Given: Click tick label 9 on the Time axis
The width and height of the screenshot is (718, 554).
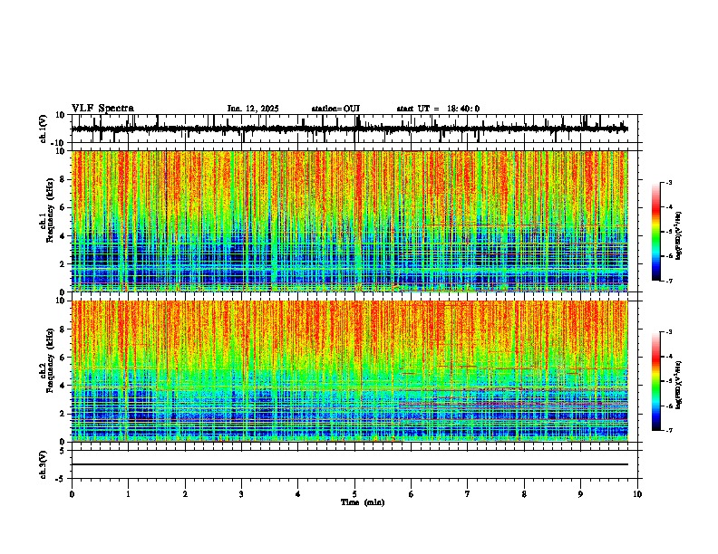Looking at the screenshot, I should pyautogui.click(x=580, y=494).
